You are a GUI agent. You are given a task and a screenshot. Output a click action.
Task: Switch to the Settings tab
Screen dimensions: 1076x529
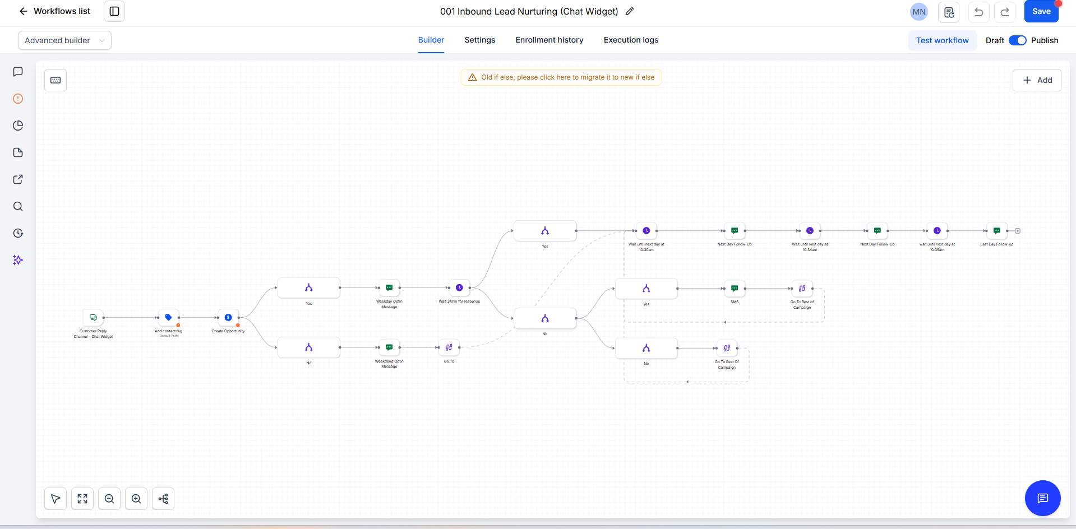click(x=480, y=40)
